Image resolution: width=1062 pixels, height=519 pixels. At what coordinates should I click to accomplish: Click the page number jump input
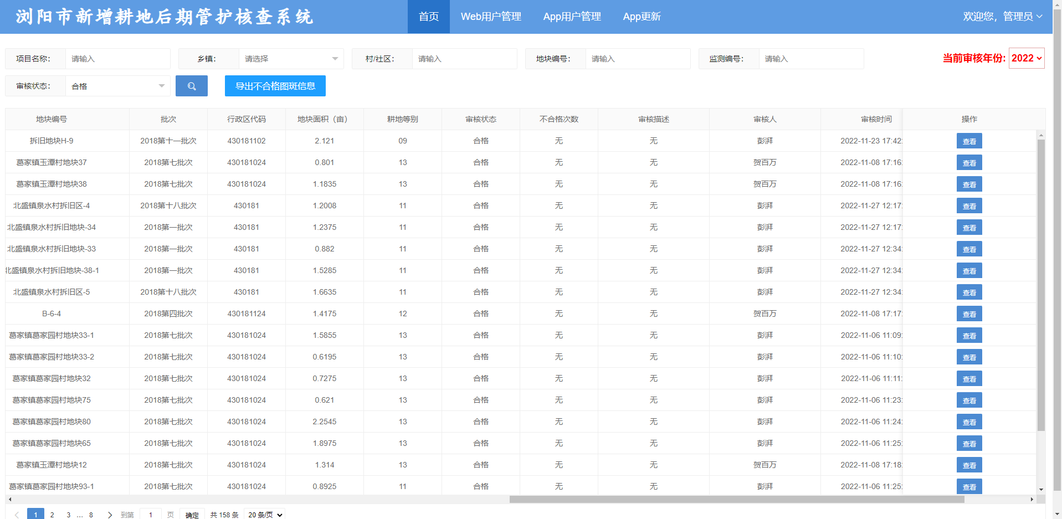[151, 515]
